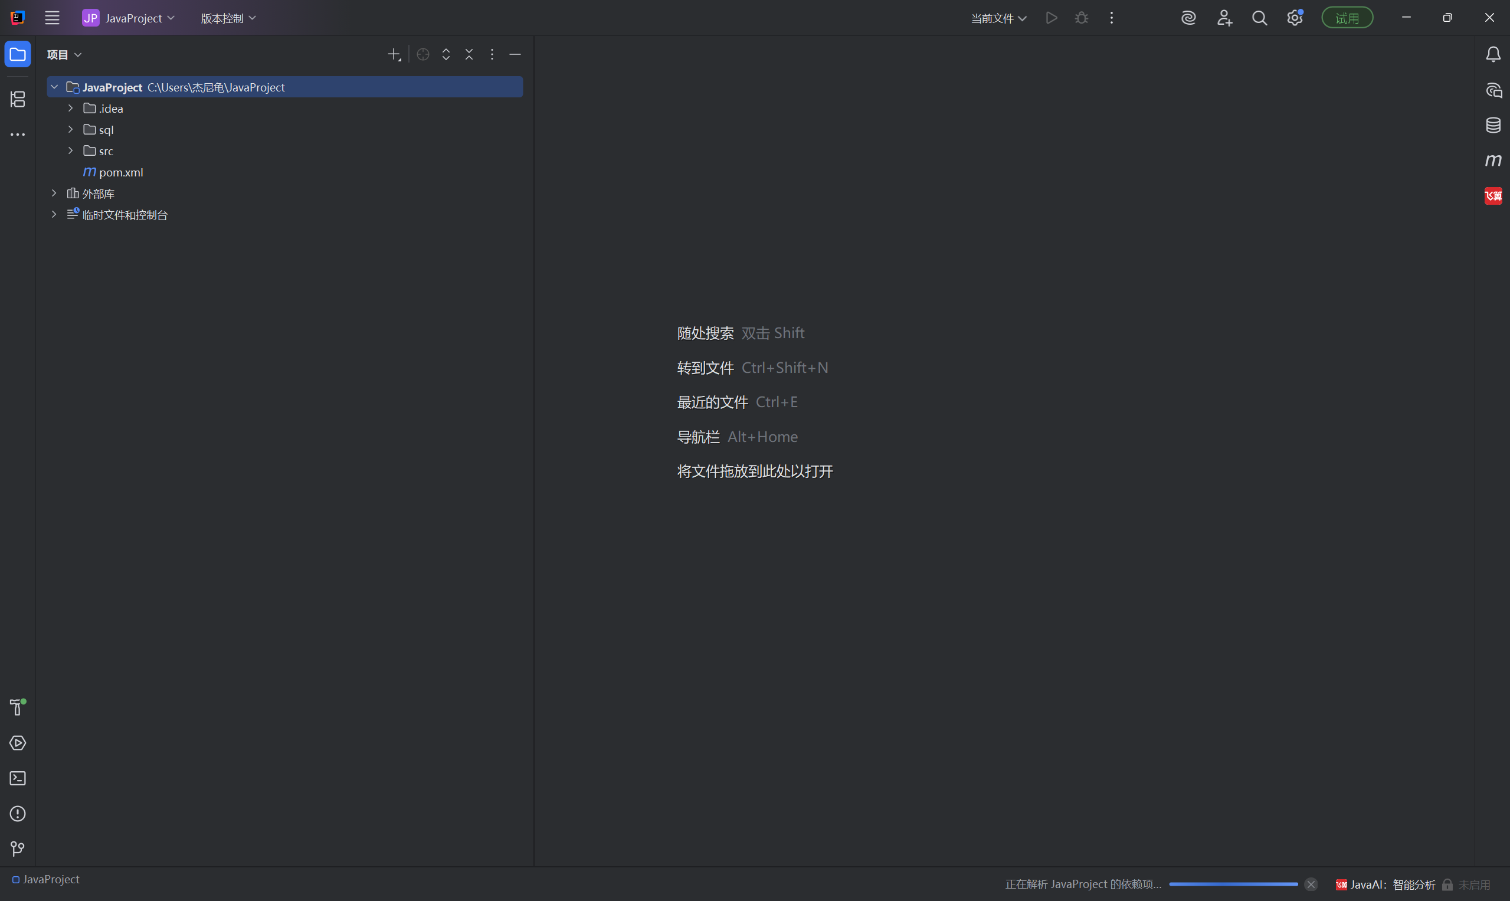1510x901 pixels.
Task: Click the Search Everywhere magnifier icon
Action: pyautogui.click(x=1259, y=18)
